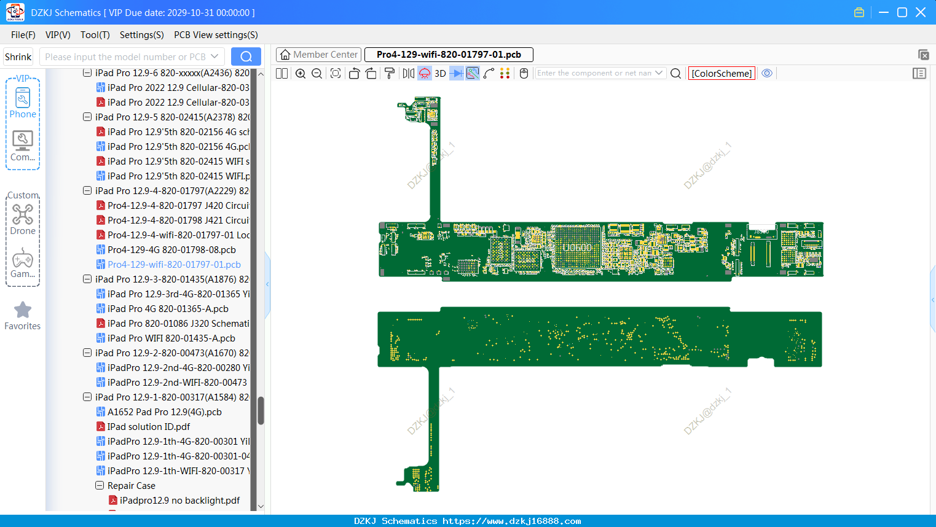Open the Computer category in sidebar
The height and width of the screenshot is (527, 936).
23,146
